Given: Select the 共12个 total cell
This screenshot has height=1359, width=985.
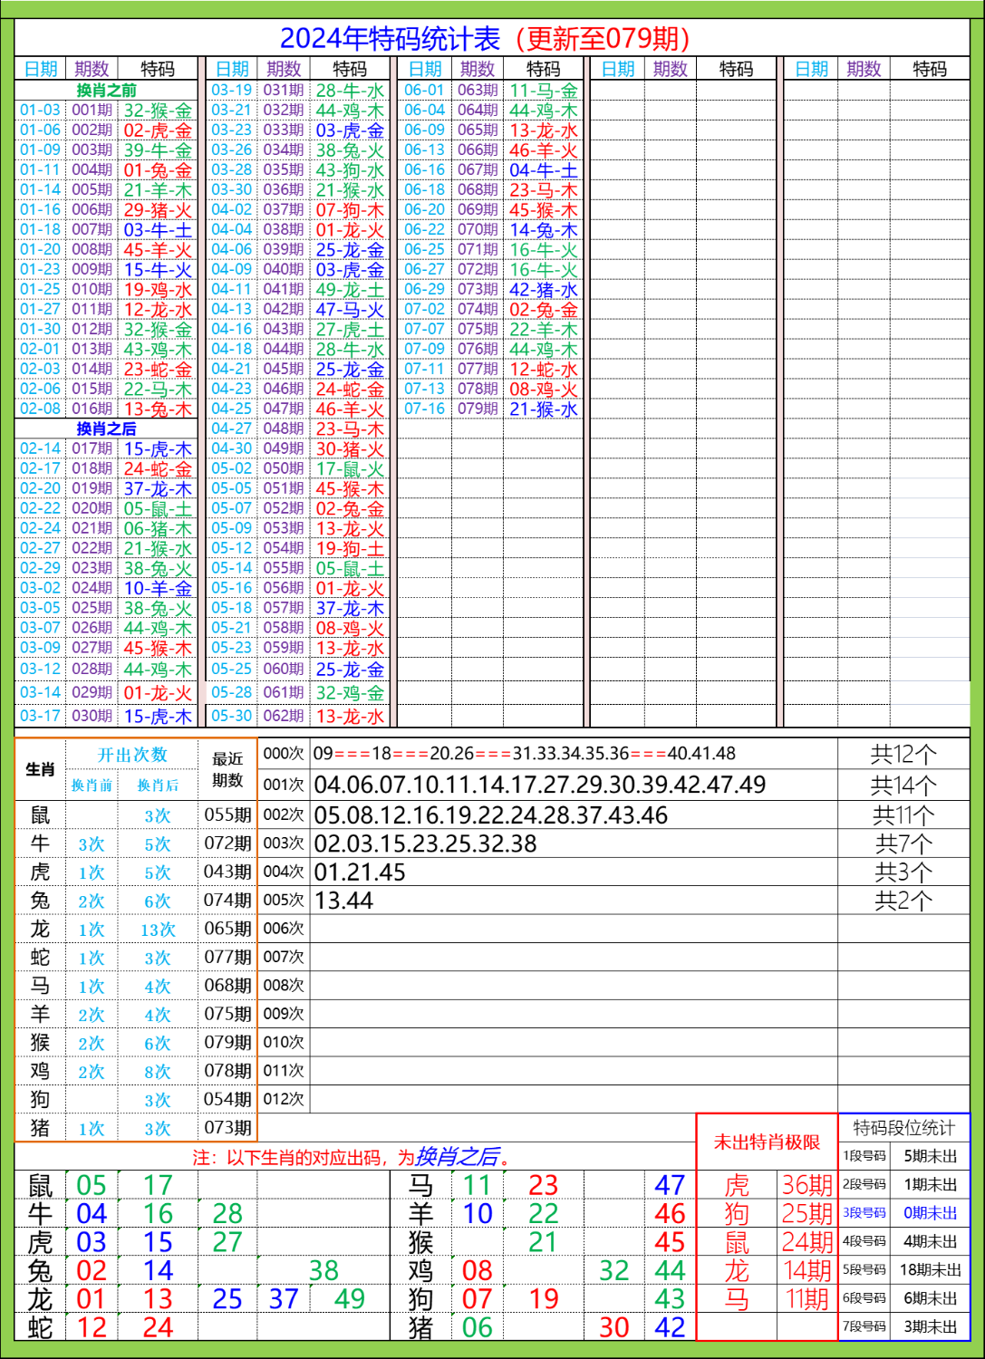Looking at the screenshot, I should click(x=903, y=754).
